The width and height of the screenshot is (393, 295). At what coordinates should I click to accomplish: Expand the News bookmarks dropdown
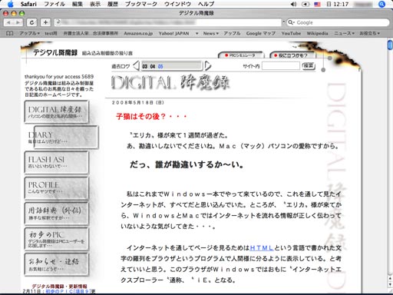[210, 33]
